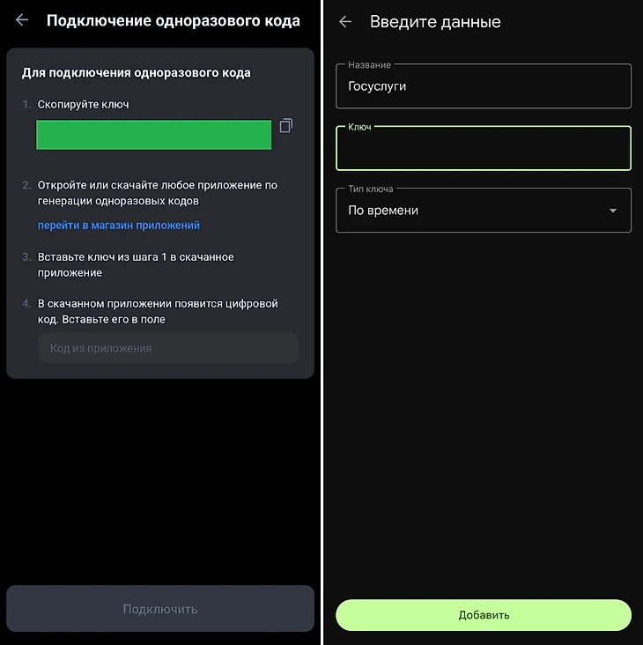Tap the green Добавить button
643x645 pixels.
[x=484, y=615]
